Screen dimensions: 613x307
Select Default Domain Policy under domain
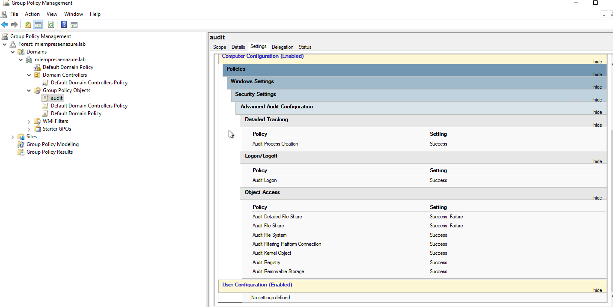[x=68, y=67]
